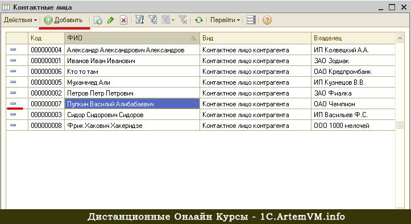Click Вид cell in Фрик Хакович Хакеридзе row
Viewport: 411px width, 224px height.
256,126
